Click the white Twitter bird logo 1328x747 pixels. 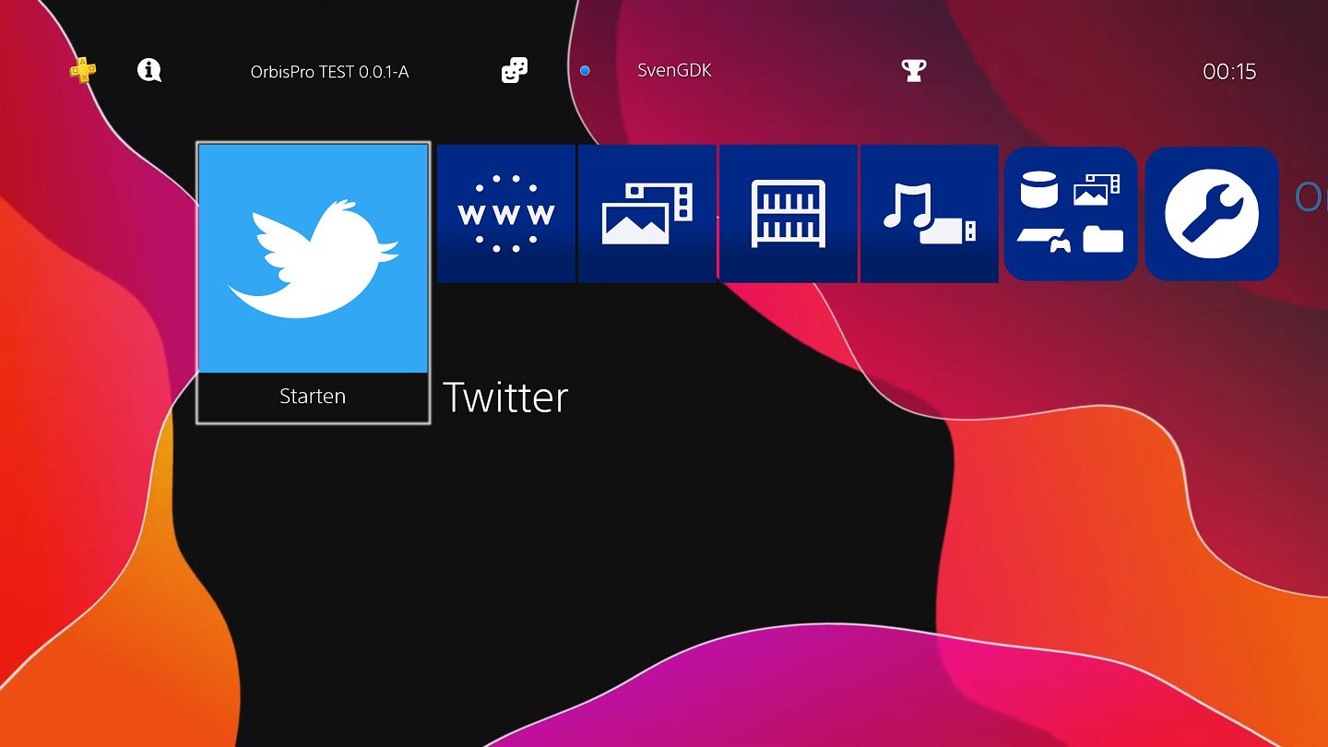click(x=313, y=259)
